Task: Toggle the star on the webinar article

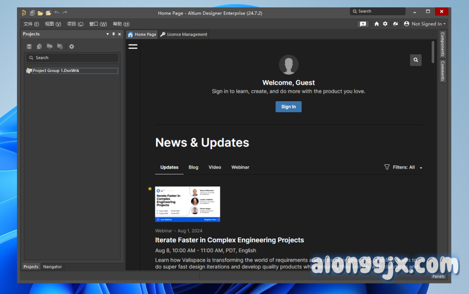Action: tap(150, 189)
